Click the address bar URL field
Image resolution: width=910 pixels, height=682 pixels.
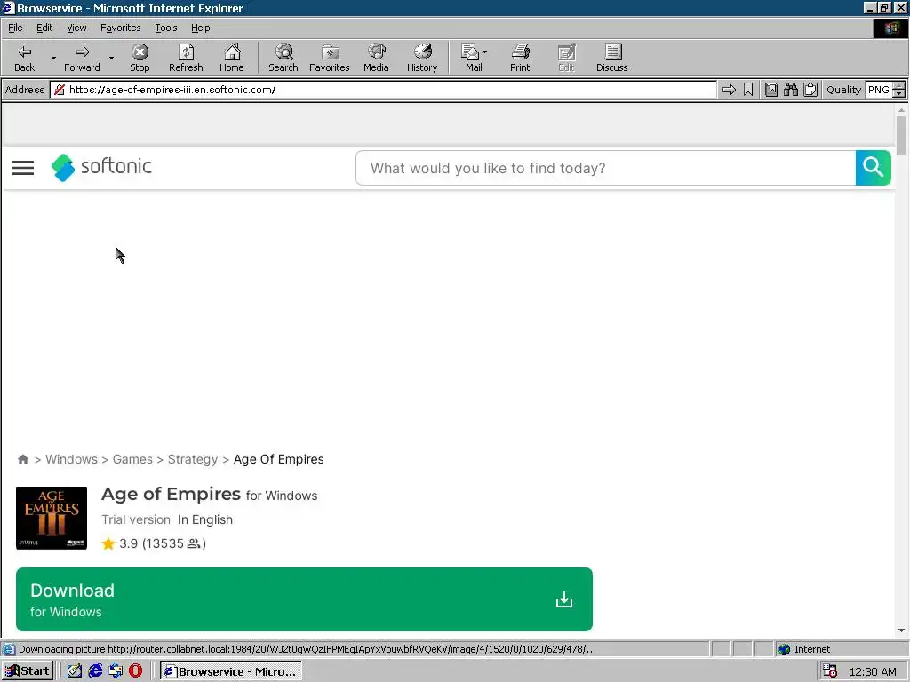coord(383,90)
